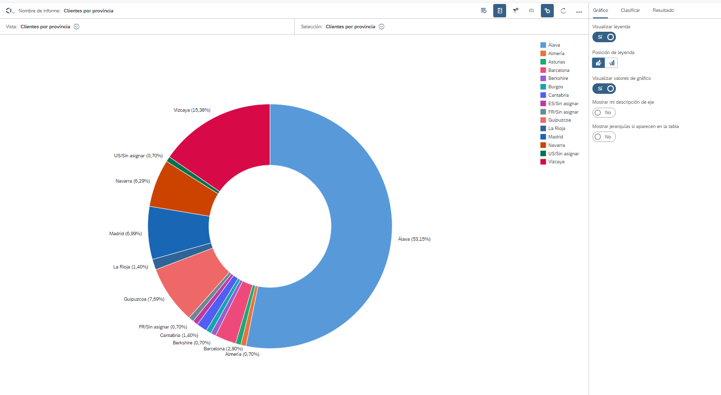Turn off Visualizar valores de gráfico switch
Image resolution: width=721 pixels, height=395 pixels.
pos(604,88)
